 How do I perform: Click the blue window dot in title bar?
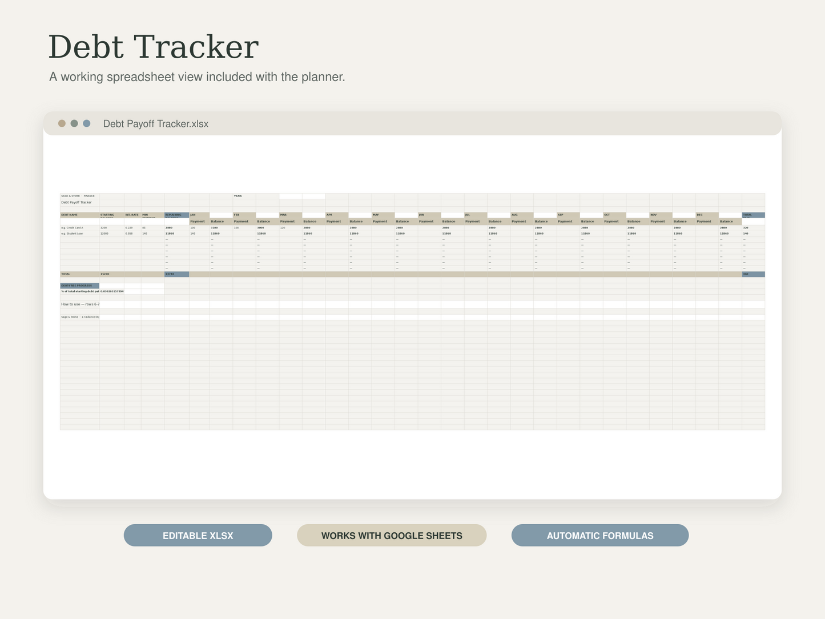[x=87, y=123]
